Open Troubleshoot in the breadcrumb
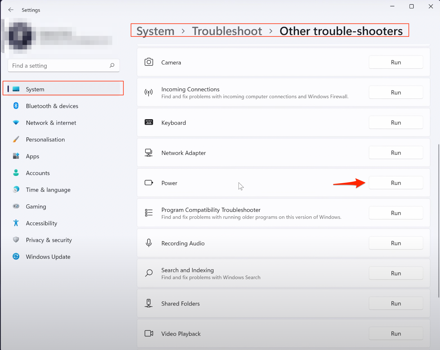 pos(227,31)
